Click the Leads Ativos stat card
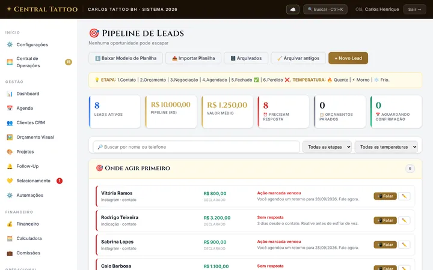 (x=115, y=112)
